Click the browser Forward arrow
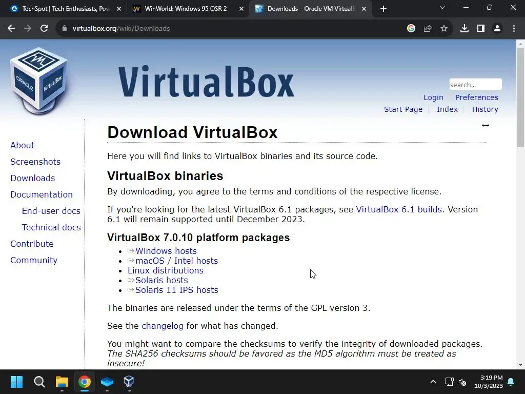Image resolution: width=525 pixels, height=394 pixels. [x=28, y=29]
